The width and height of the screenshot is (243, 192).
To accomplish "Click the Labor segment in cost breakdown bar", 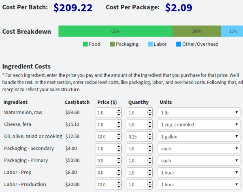I will click(x=232, y=31).
